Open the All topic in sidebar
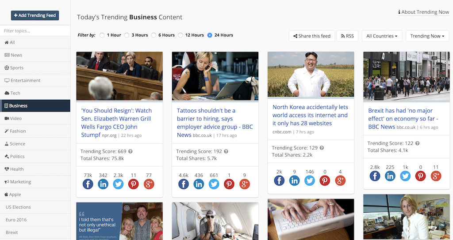 [35, 42]
